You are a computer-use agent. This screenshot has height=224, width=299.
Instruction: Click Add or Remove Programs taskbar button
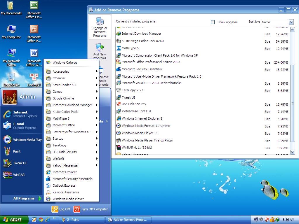tap(129, 220)
